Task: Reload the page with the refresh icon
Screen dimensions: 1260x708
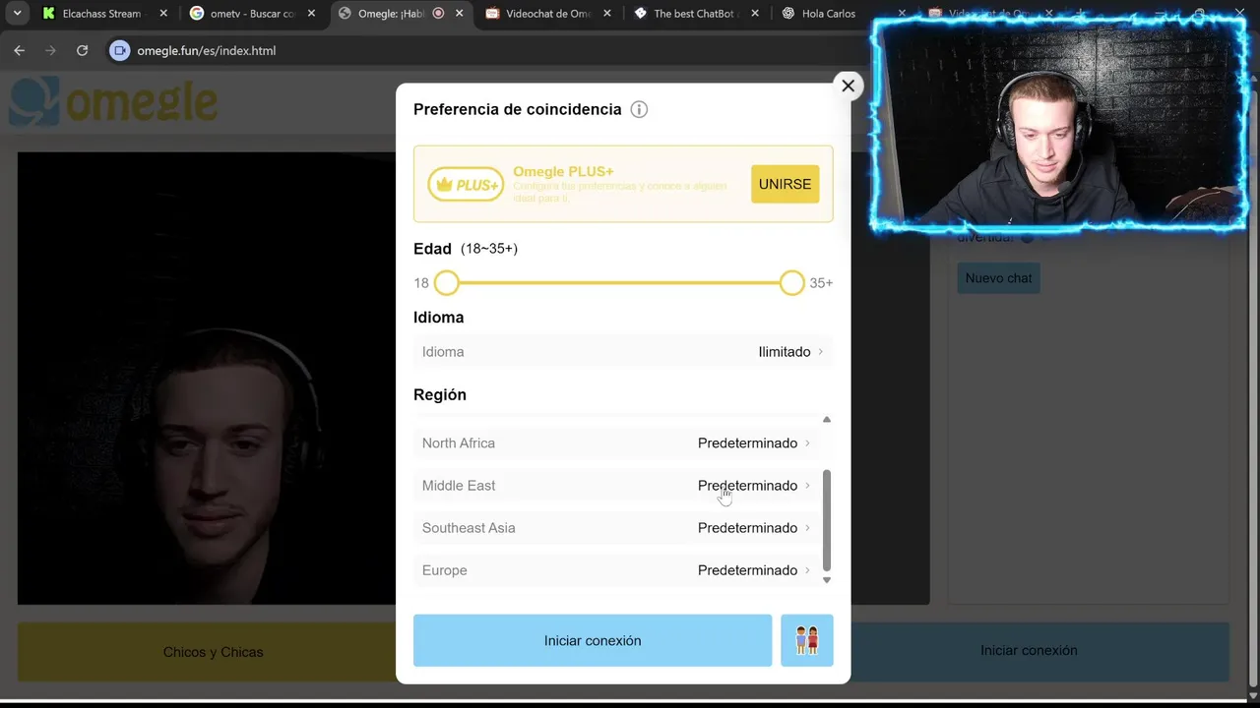Action: (82, 50)
